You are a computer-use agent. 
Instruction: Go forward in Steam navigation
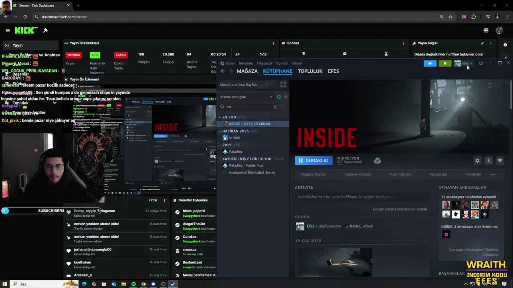[231, 71]
